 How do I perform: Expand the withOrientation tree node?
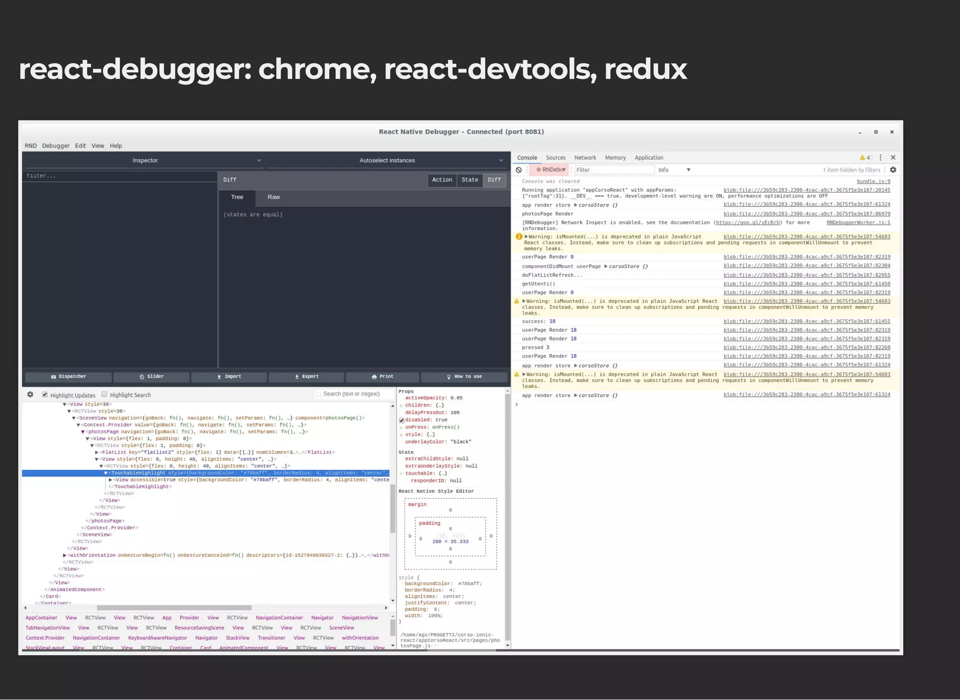click(65, 555)
